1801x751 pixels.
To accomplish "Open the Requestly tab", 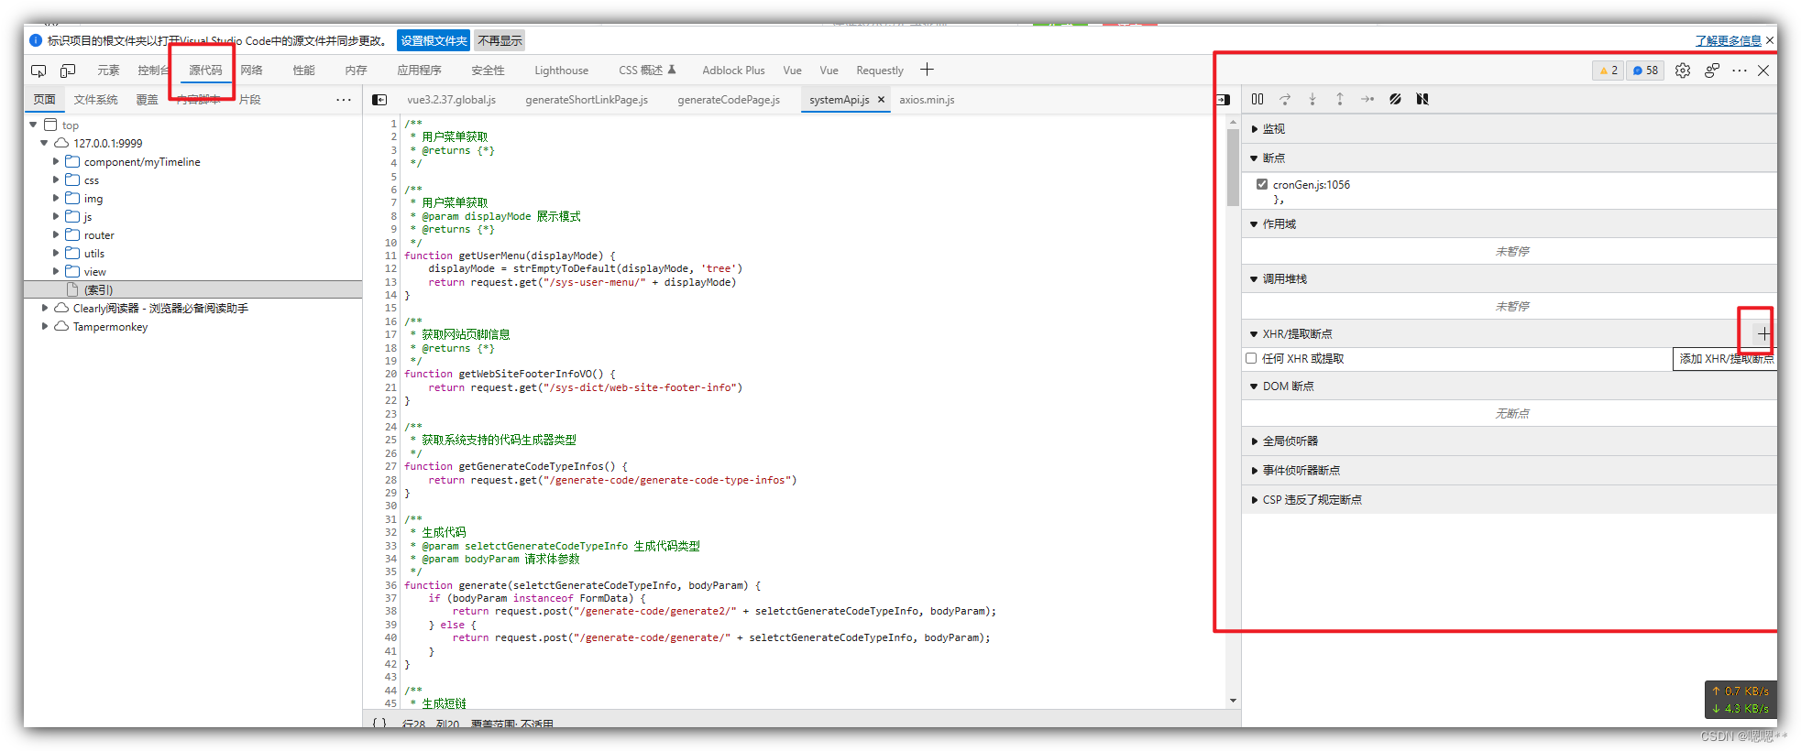I will coord(880,71).
